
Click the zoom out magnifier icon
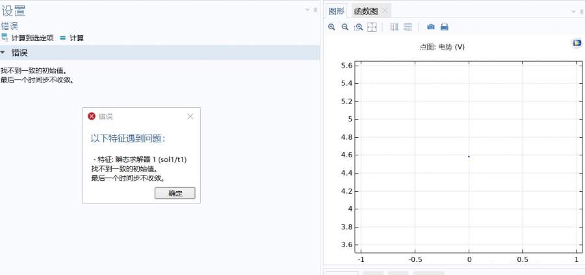(345, 27)
